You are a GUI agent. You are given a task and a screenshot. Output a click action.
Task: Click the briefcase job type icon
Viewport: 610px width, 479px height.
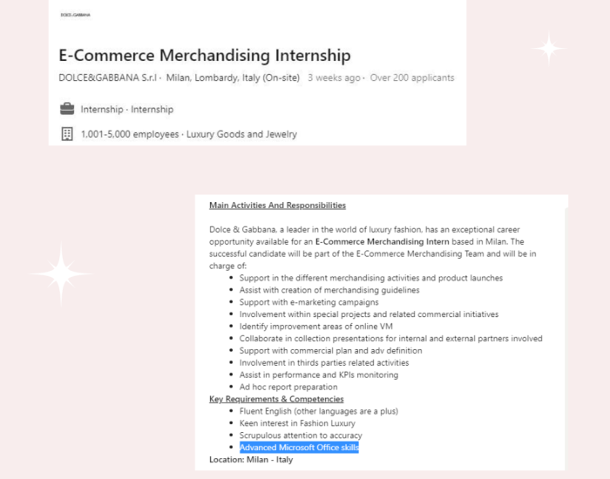[x=67, y=109]
